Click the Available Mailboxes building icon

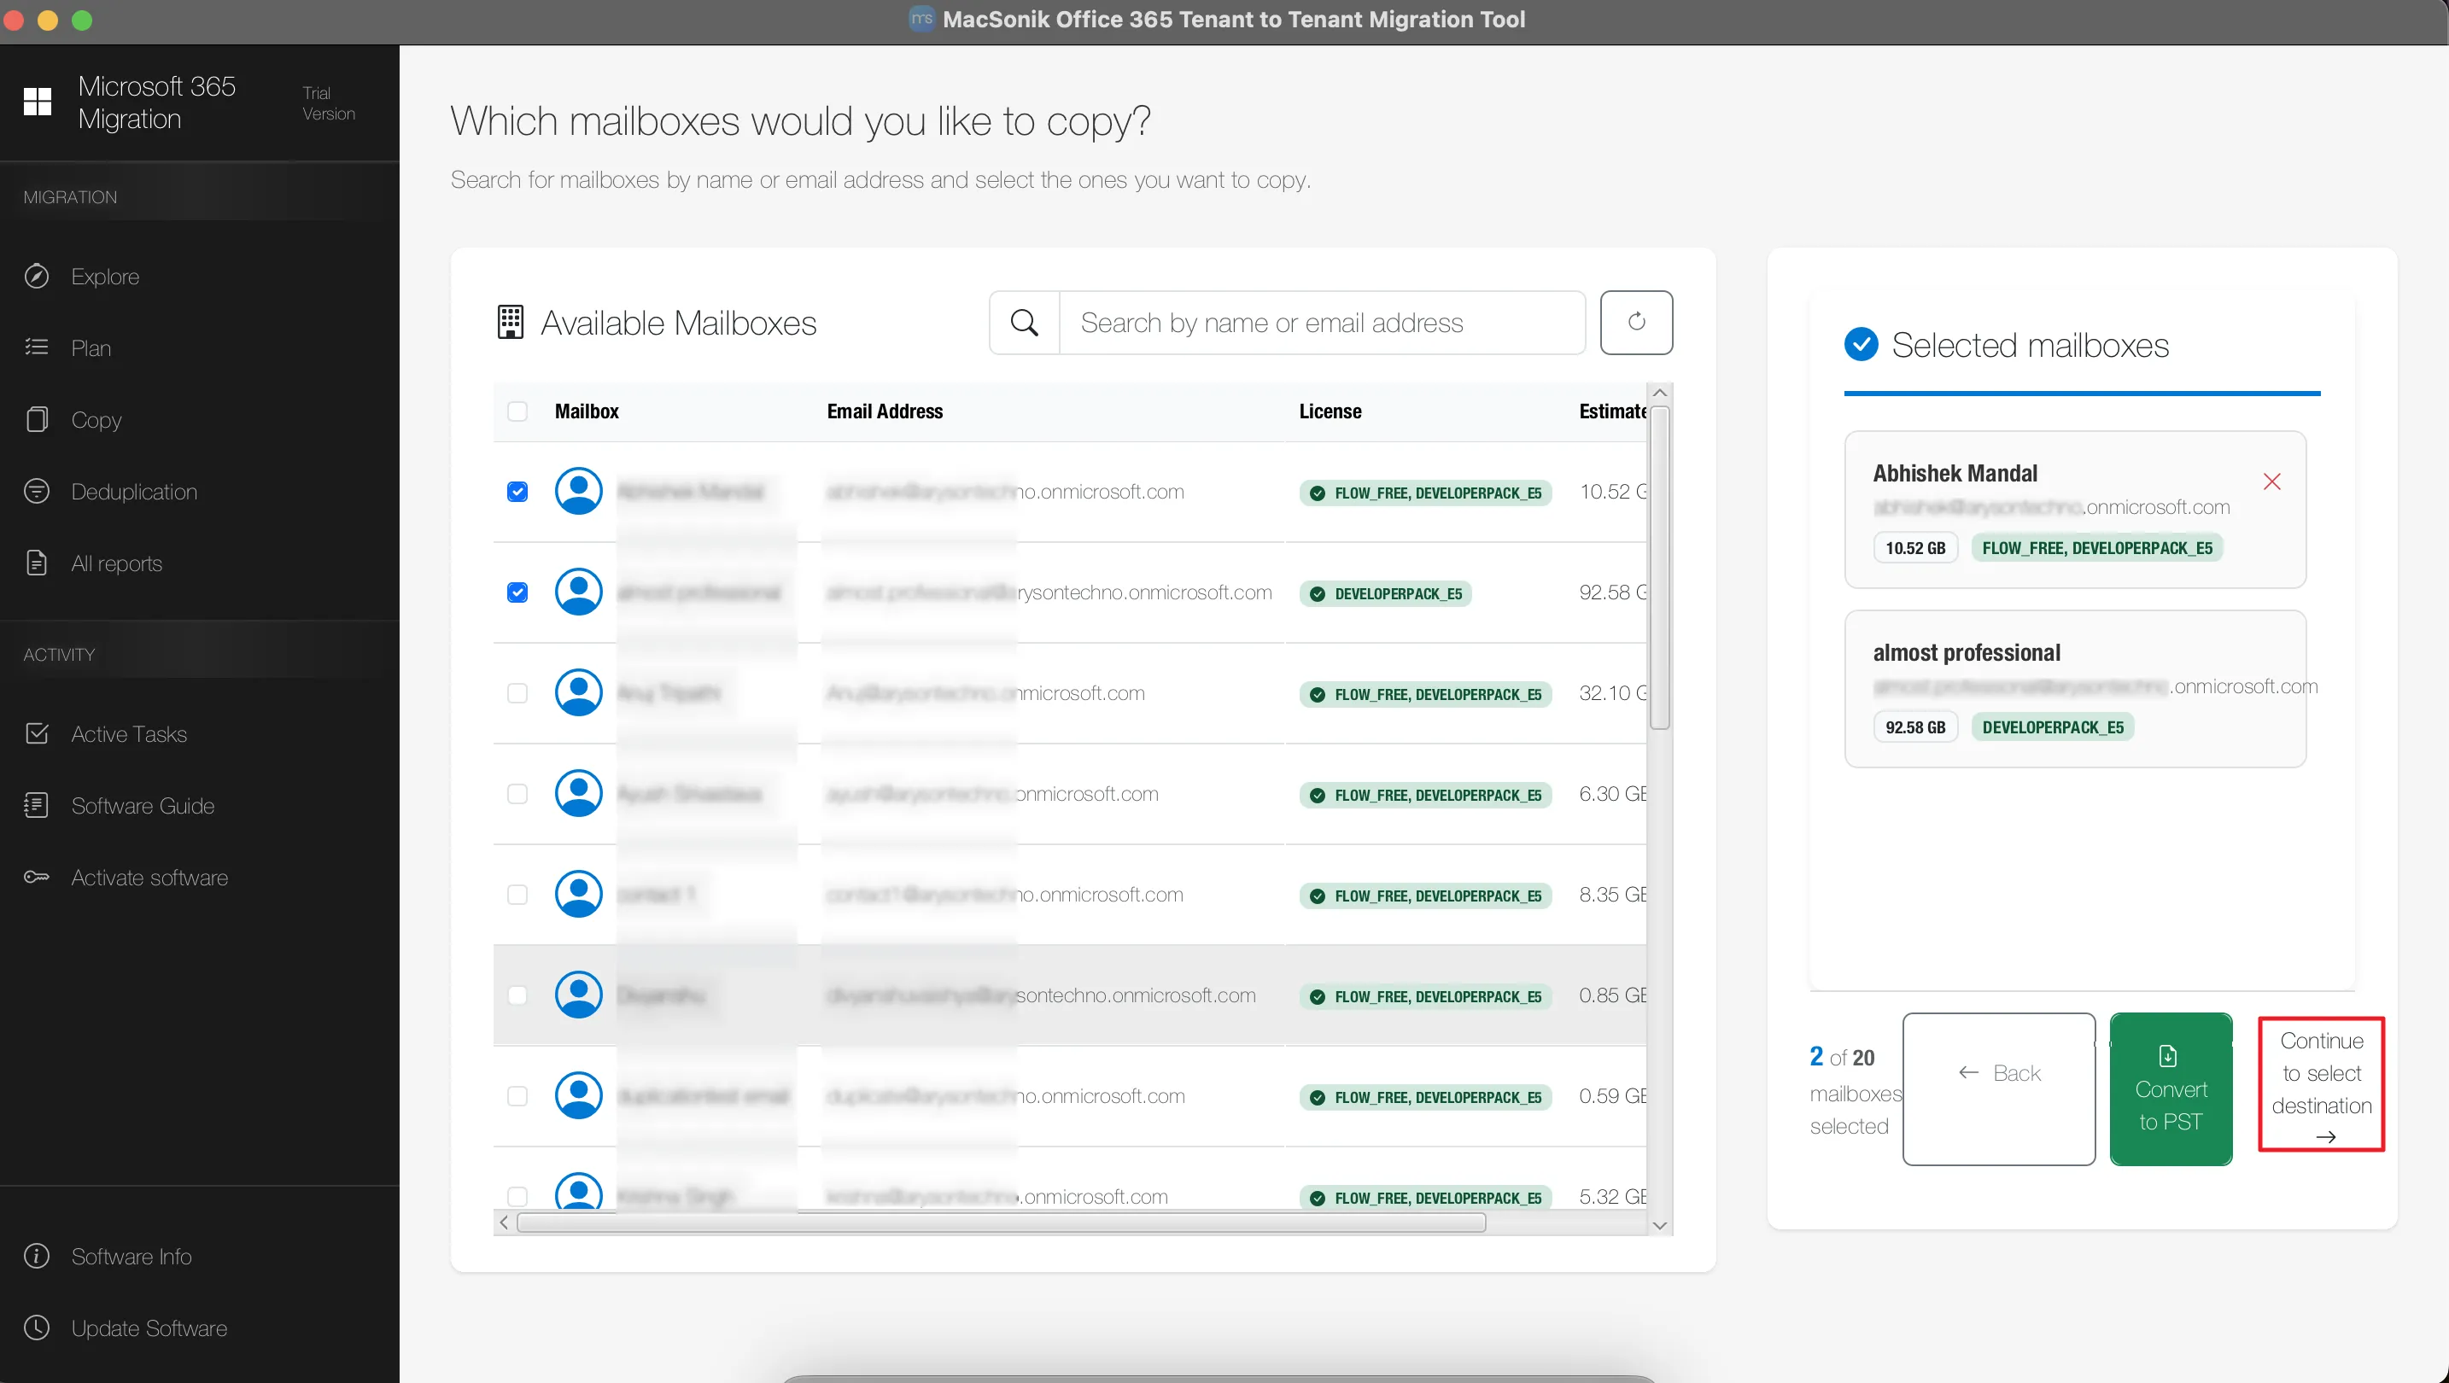[x=511, y=322]
